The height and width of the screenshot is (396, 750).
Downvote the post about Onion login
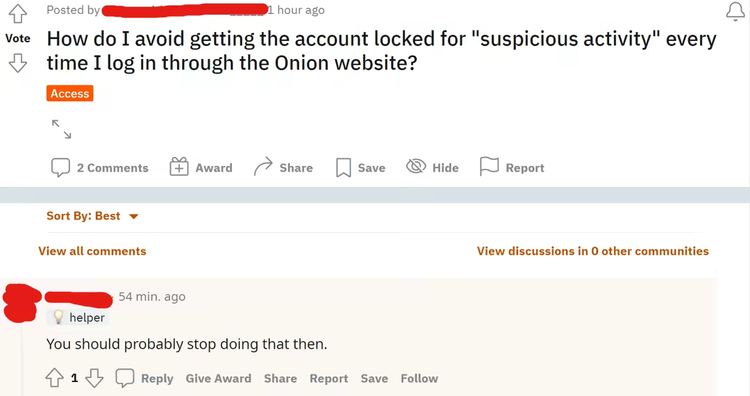click(x=17, y=64)
